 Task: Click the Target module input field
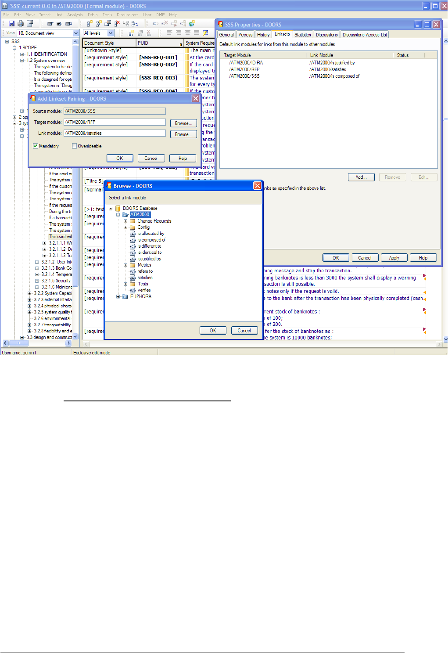(115, 122)
